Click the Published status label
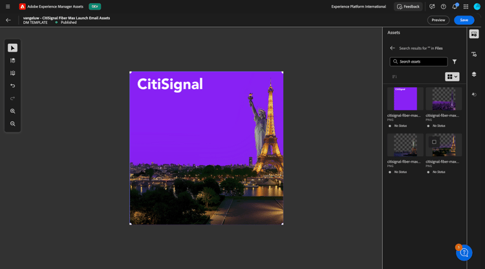Screen dimensions: 485x269 (x=69, y=23)
